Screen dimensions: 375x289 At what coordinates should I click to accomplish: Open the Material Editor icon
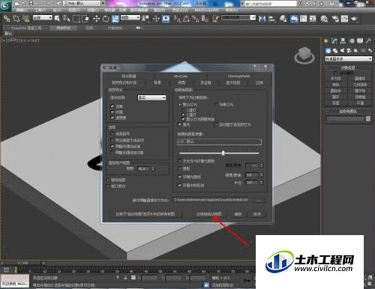324,19
